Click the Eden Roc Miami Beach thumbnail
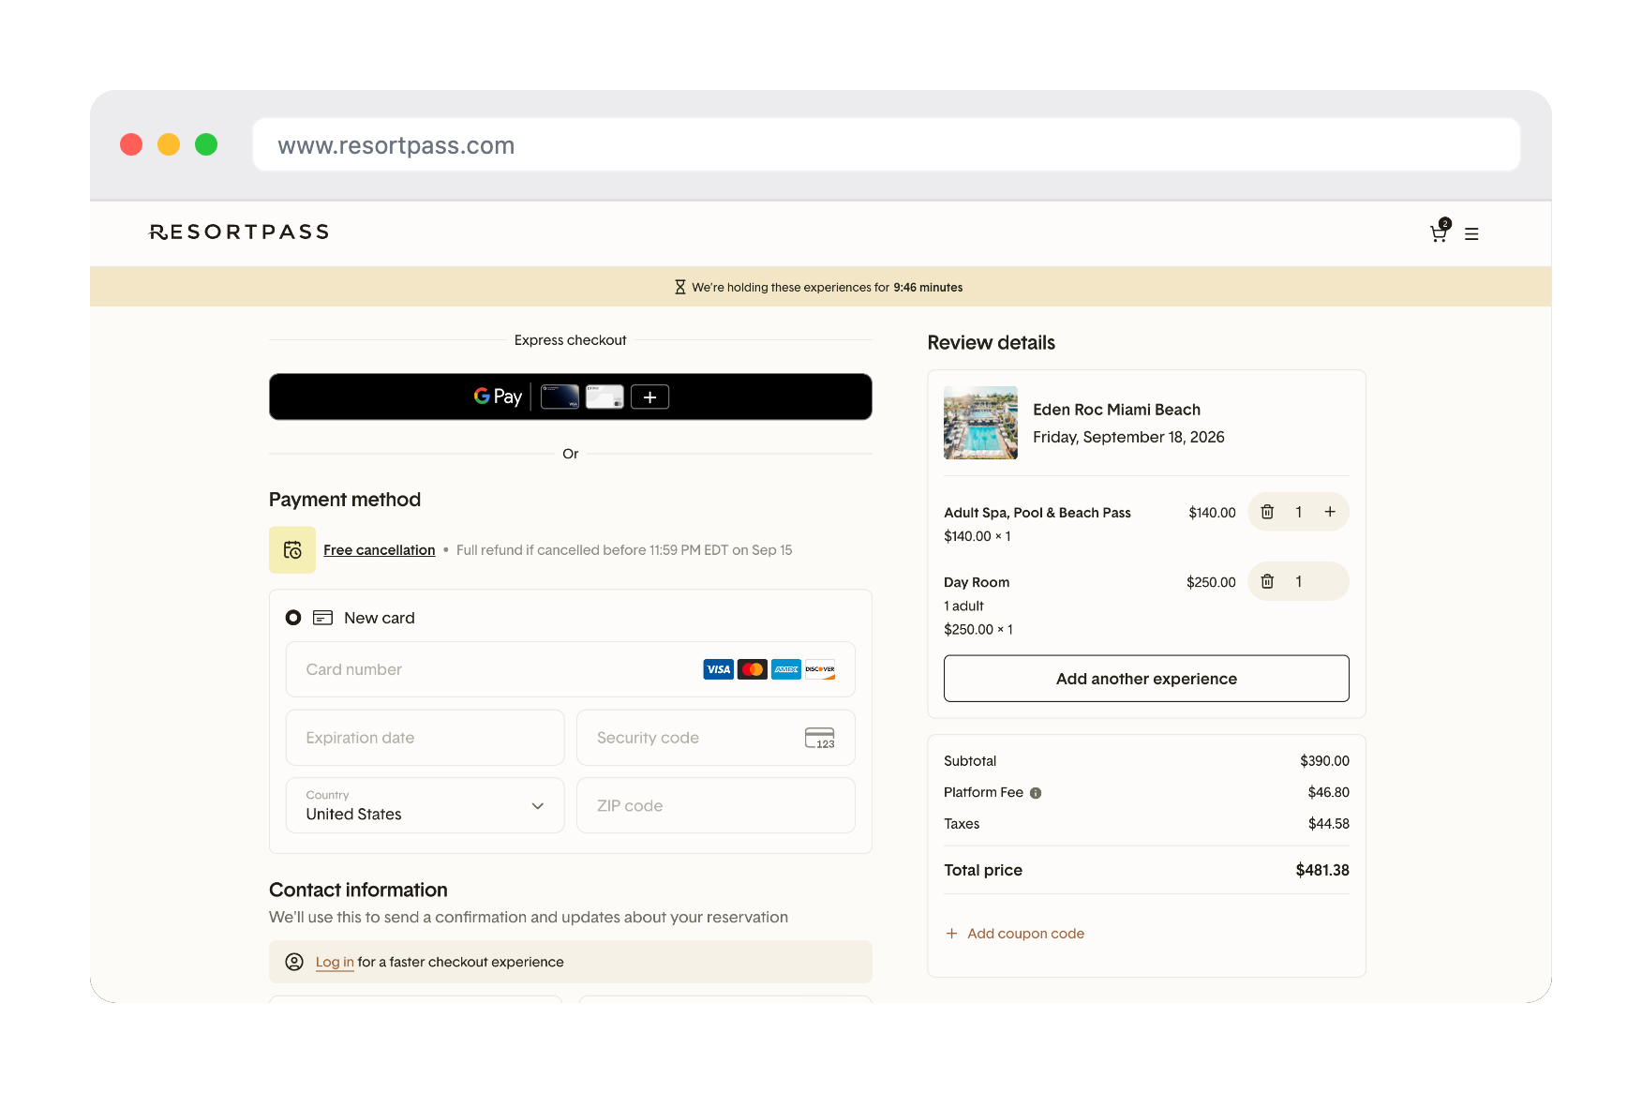 click(980, 423)
